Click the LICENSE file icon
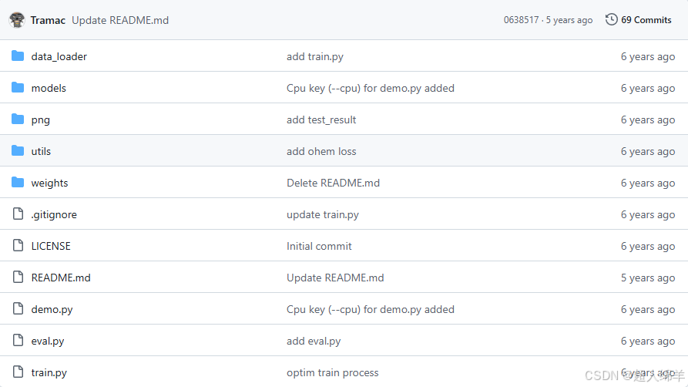 [x=18, y=246]
